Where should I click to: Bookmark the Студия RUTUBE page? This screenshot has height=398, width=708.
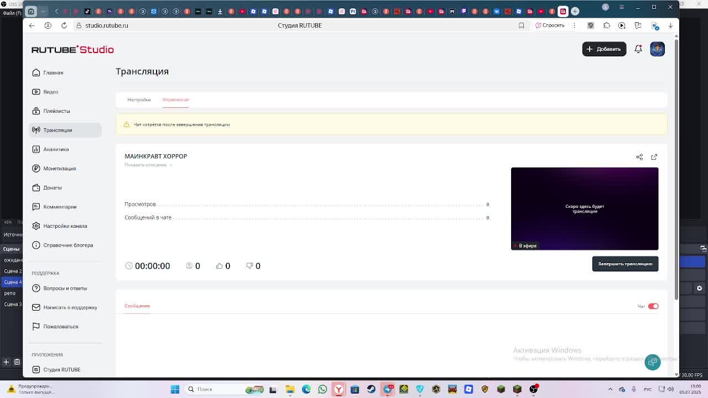click(521, 25)
